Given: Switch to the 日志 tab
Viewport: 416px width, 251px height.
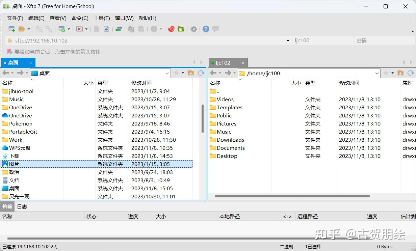Looking at the screenshot, I should 22,206.
